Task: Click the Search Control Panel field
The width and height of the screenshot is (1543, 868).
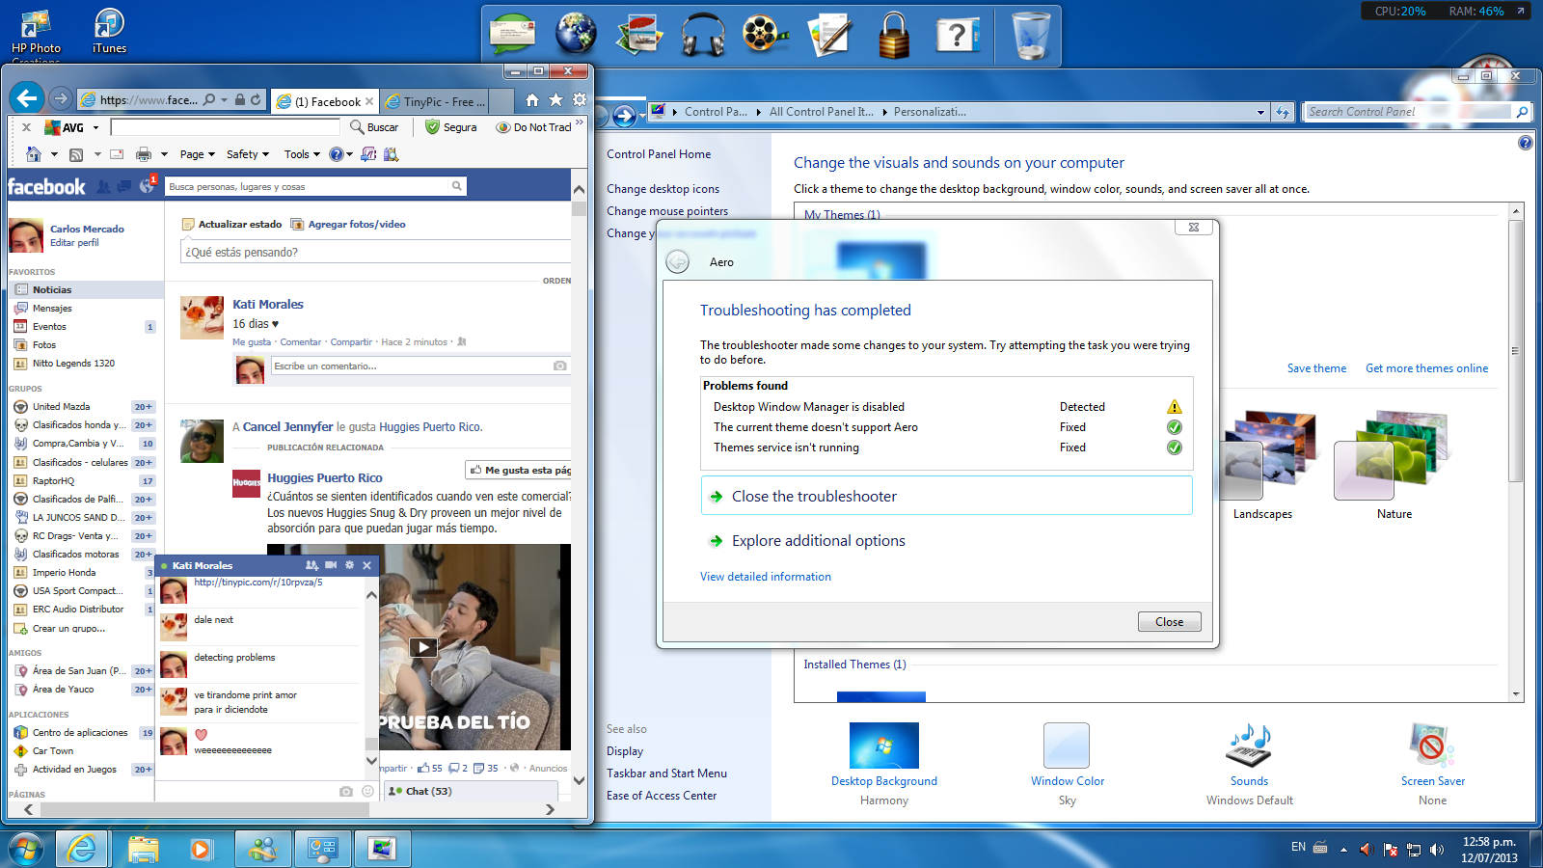Action: (1409, 112)
